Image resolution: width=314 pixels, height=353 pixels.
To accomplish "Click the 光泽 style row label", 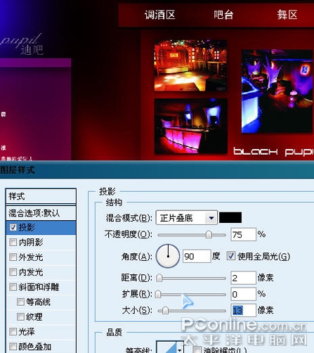I will (27, 332).
